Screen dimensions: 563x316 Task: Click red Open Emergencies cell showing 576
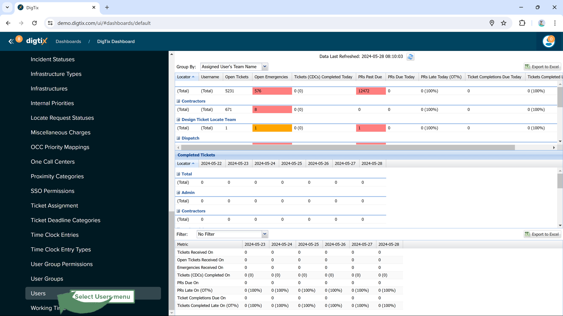click(x=272, y=91)
